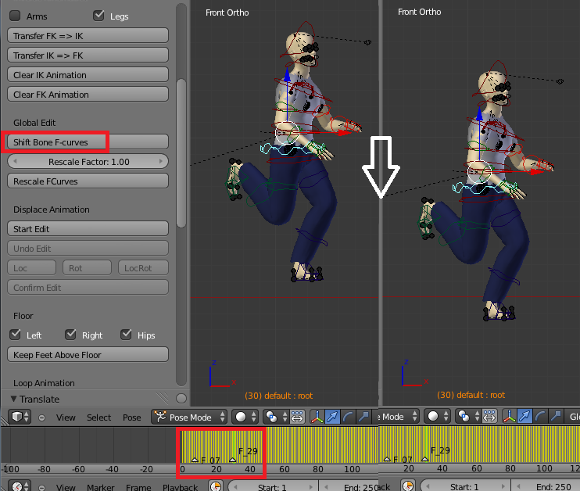Viewport: 580px width, 491px height.
Task: Open the 3D View editor type selector
Action: coord(19,417)
